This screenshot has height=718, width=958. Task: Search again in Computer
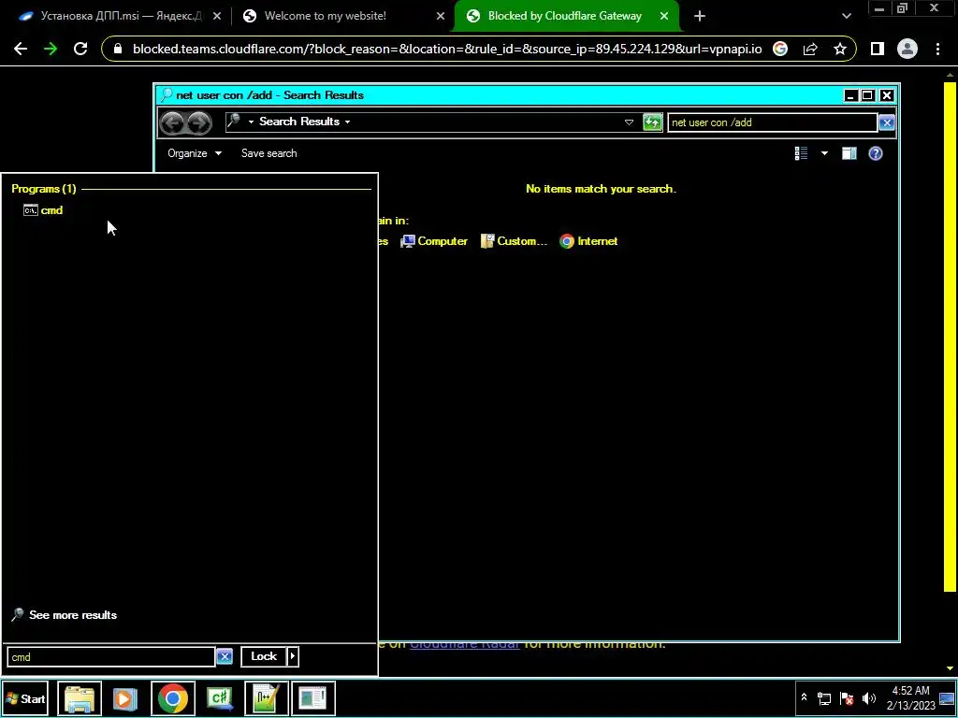click(434, 241)
